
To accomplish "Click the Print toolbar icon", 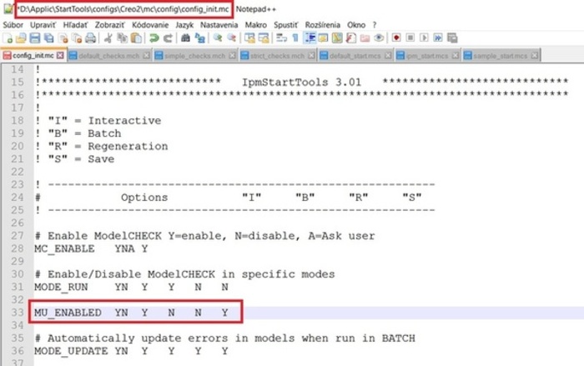I will click(x=90, y=38).
